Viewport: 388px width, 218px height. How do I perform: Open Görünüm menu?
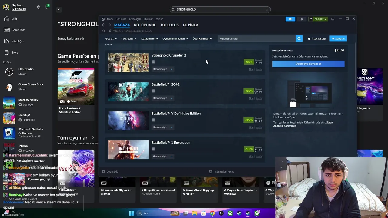[121, 19]
